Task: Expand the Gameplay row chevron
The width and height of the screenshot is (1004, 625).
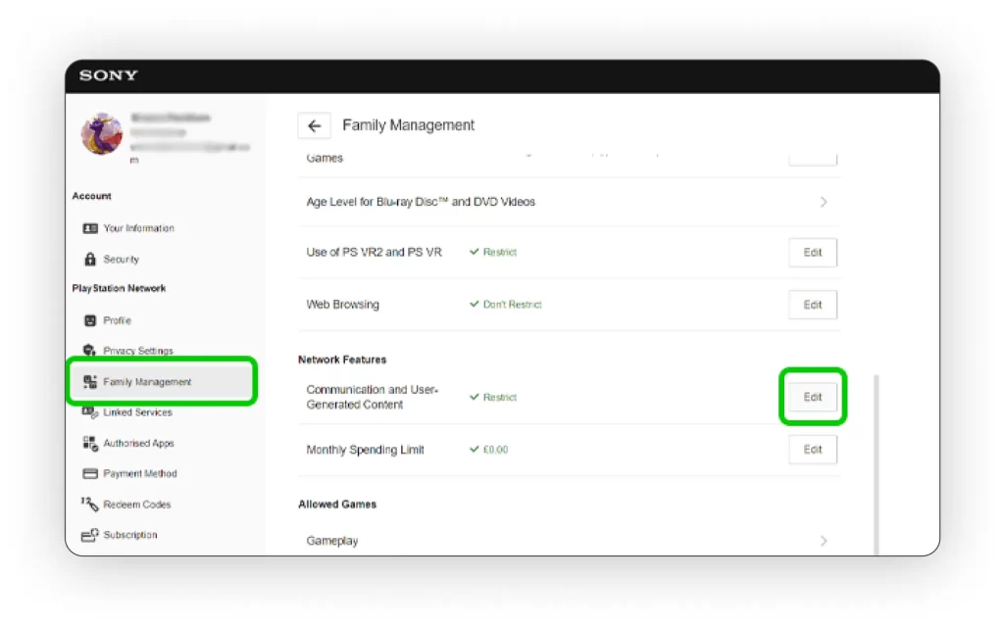Action: tap(823, 541)
